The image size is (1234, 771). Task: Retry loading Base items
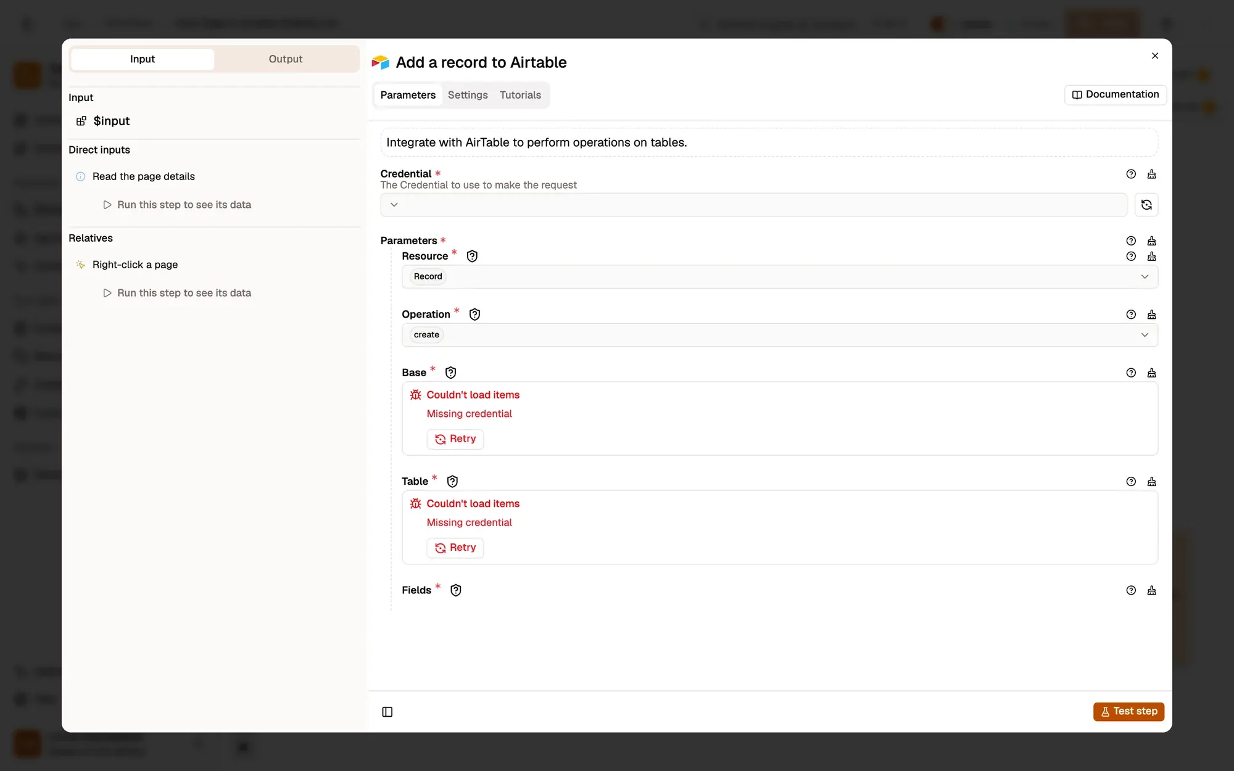(455, 439)
